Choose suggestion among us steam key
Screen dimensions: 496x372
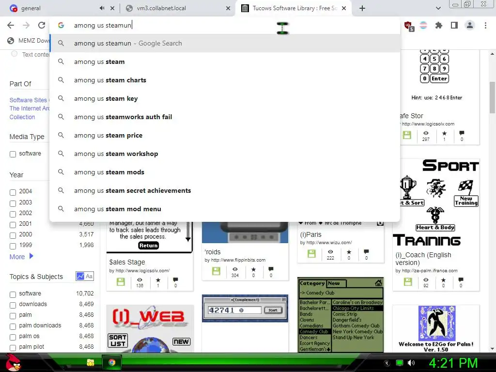tap(225, 98)
